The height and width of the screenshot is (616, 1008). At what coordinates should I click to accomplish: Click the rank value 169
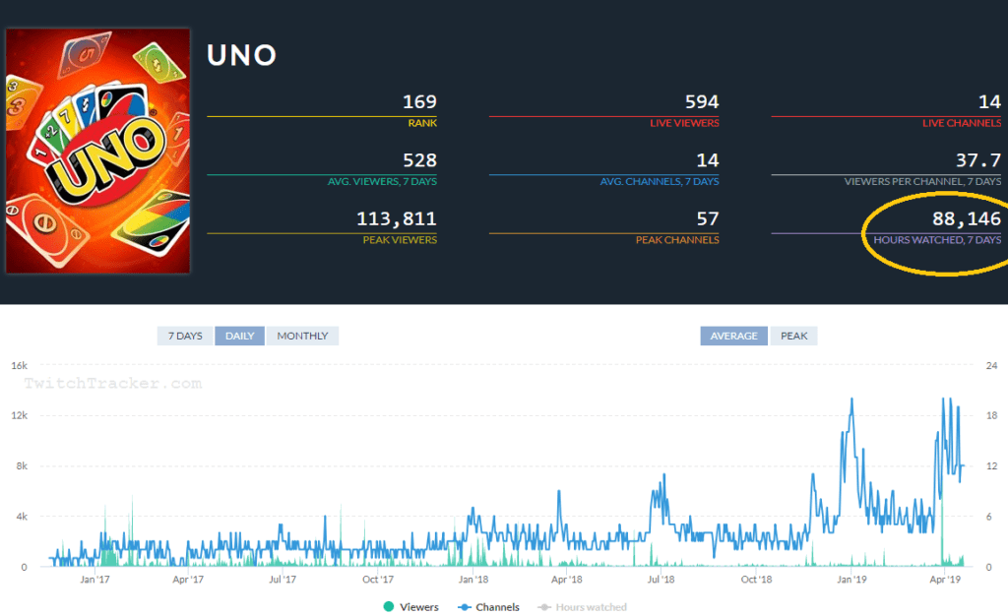(419, 101)
